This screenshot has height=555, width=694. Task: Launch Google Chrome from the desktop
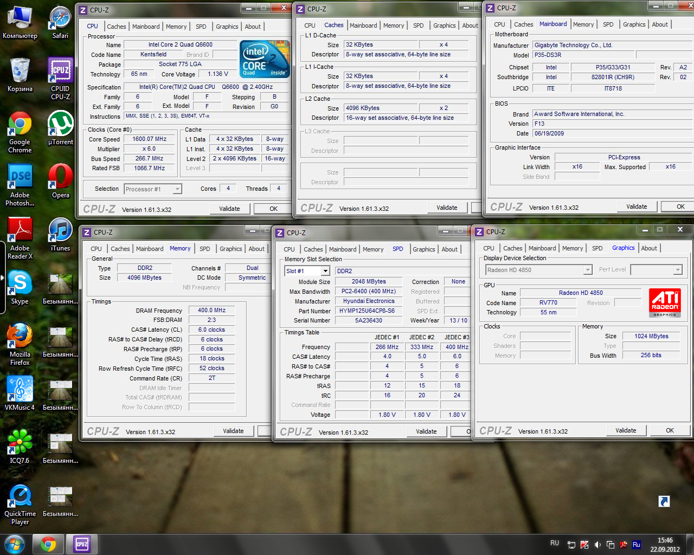click(x=20, y=132)
